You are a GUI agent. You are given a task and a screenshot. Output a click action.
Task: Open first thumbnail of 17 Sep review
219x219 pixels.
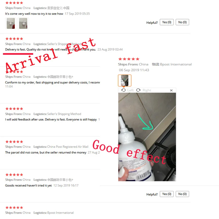tap(11, 23)
